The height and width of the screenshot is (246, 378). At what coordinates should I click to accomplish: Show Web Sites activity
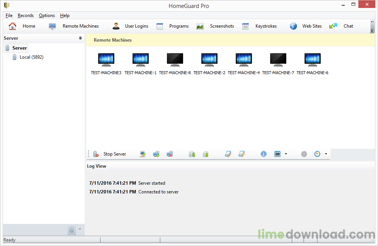(312, 26)
